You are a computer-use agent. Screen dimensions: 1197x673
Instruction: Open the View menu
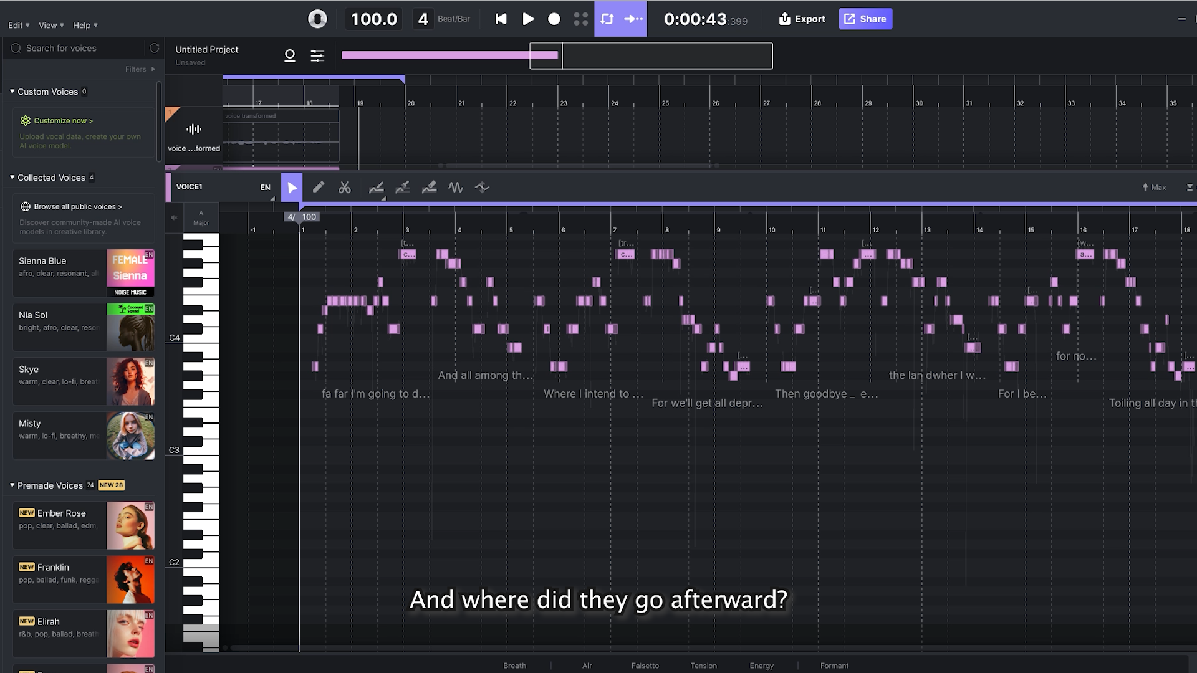click(50, 26)
